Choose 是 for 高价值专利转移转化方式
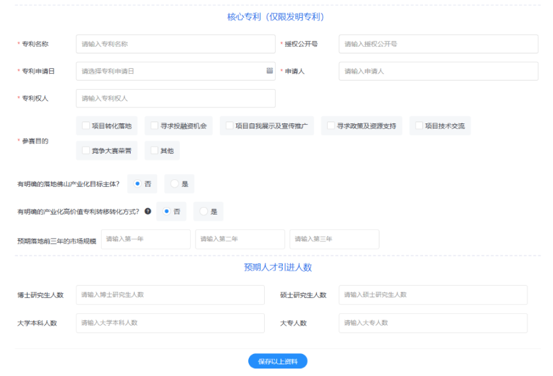This screenshot has height=376, width=553. pyautogui.click(x=205, y=211)
